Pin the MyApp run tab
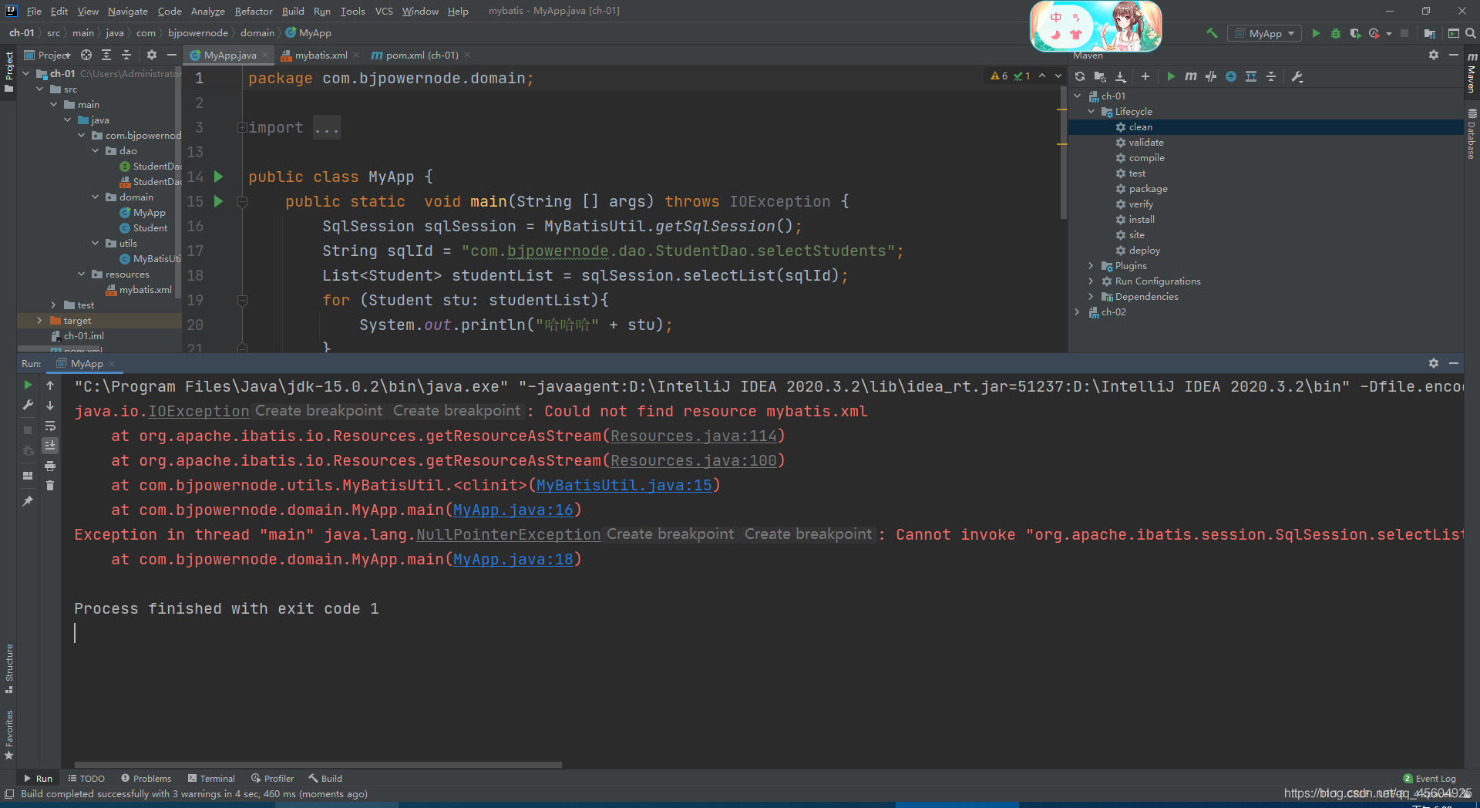Viewport: 1480px width, 808px height. click(x=28, y=501)
